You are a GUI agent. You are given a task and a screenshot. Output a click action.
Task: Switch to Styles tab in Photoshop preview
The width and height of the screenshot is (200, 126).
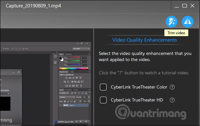pos(72,72)
